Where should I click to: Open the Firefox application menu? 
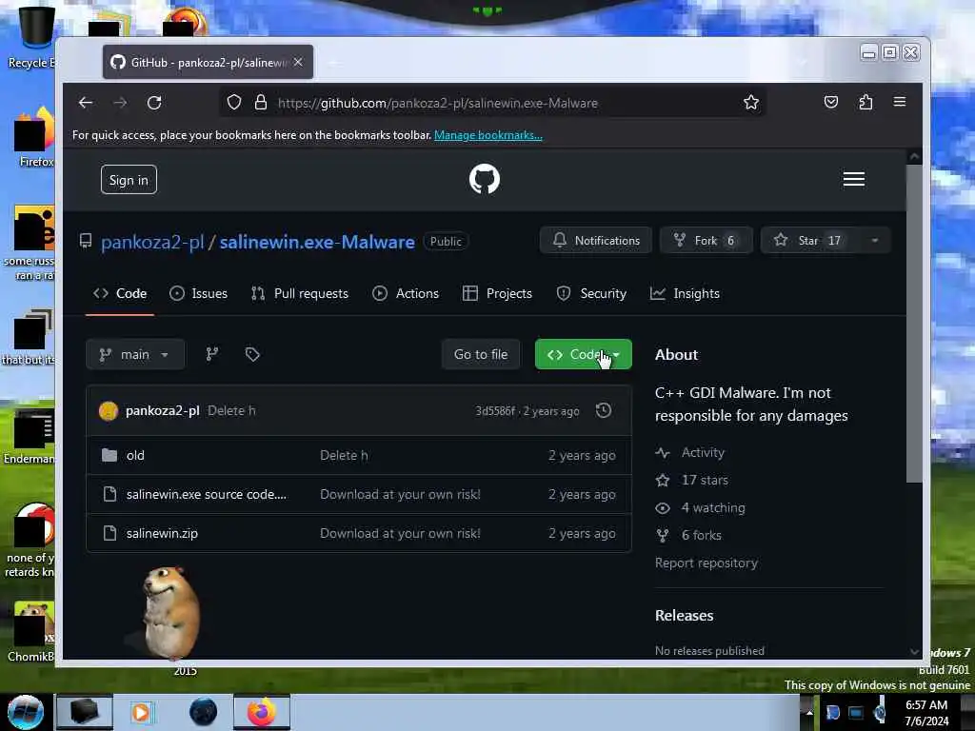pos(900,101)
